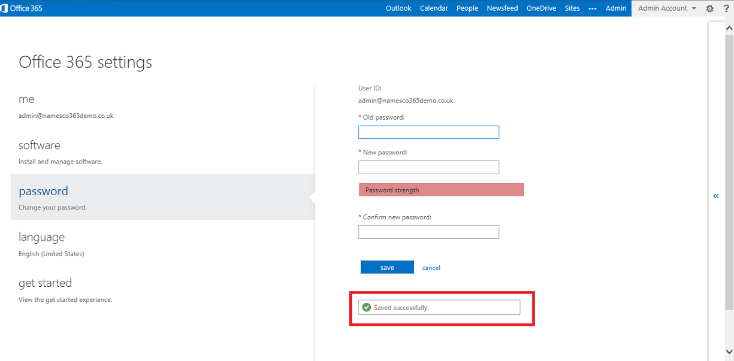Click the Confirm new password field
734x361 pixels.
[x=428, y=232]
